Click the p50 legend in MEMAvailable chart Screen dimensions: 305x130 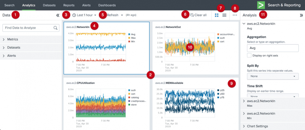tap(221, 94)
